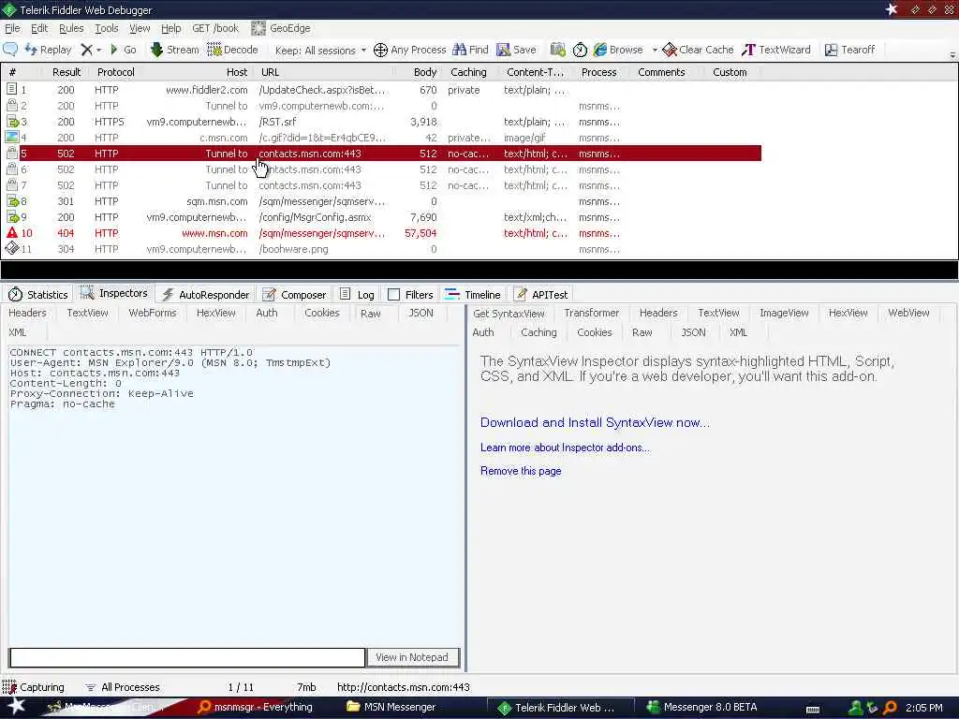
Task: Click the search text field beside View in Notepad
Action: click(x=187, y=657)
